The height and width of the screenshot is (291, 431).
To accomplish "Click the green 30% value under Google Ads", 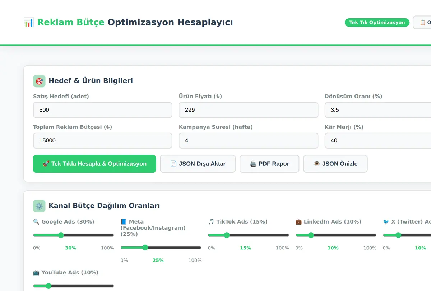I will point(71,248).
